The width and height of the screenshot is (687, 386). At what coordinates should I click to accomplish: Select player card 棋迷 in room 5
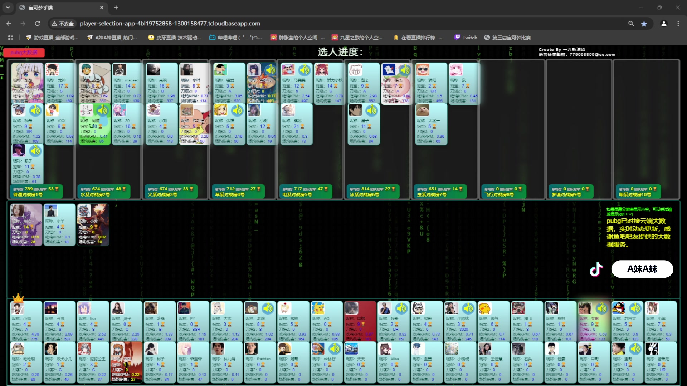296,124
